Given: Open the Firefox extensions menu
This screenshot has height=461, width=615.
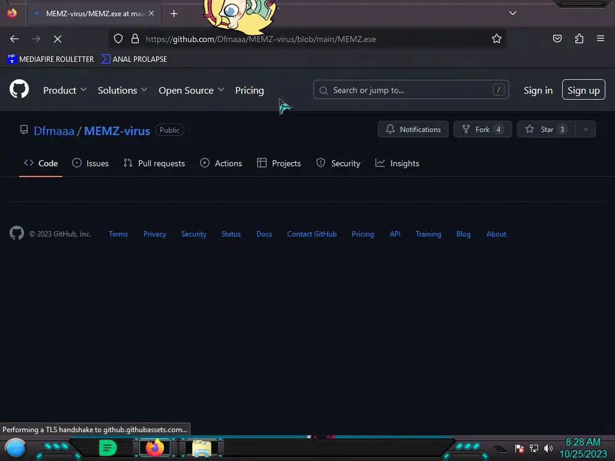Looking at the screenshot, I should point(579,38).
